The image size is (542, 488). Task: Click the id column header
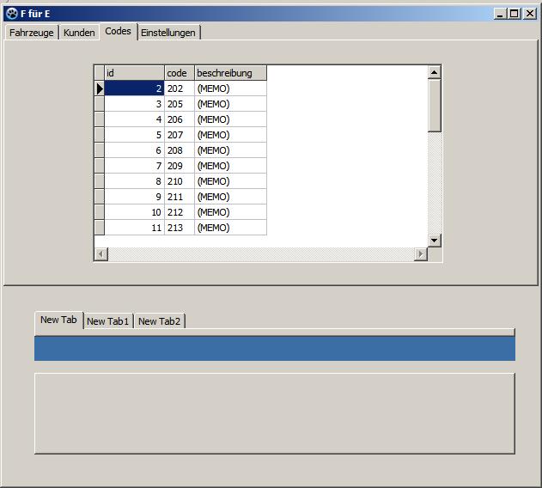point(134,73)
